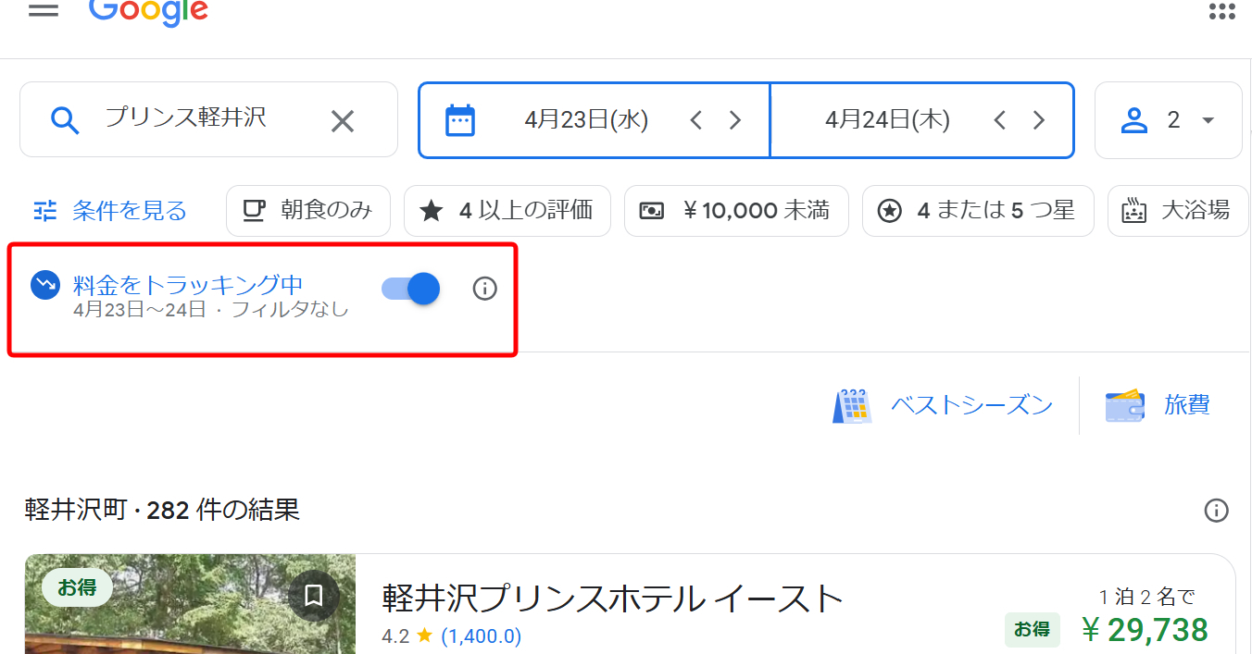Turn off the price tracking switch
Viewport: 1252px width, 654px height.
point(411,289)
